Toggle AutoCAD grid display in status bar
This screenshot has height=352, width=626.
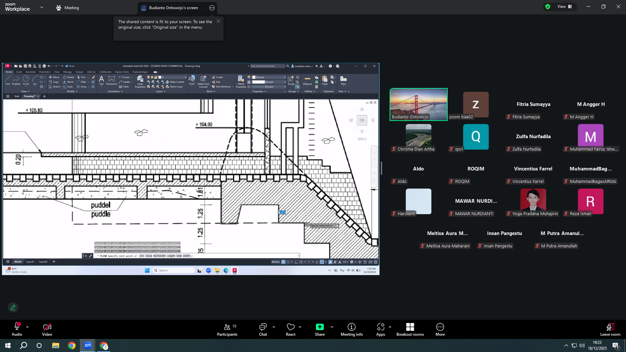(x=283, y=262)
